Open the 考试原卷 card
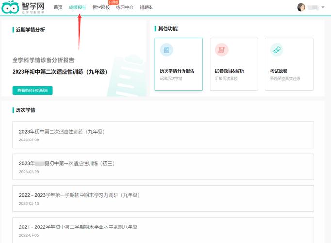 pos(289,64)
